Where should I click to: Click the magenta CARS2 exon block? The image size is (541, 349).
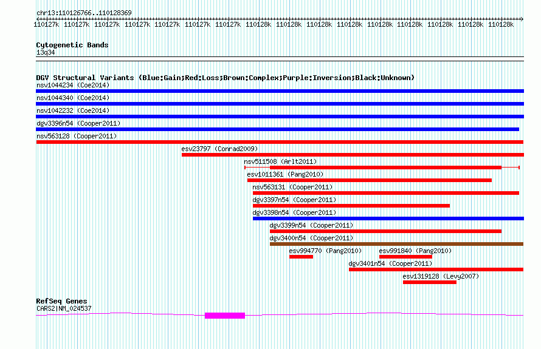225,316
